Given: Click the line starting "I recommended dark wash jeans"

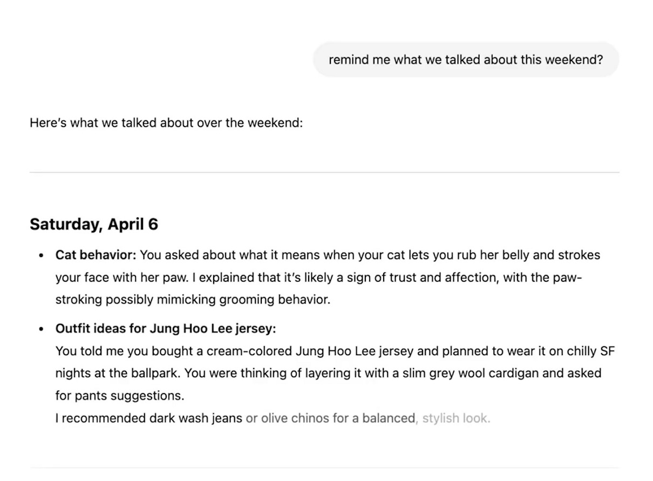Looking at the screenshot, I should click(x=273, y=418).
